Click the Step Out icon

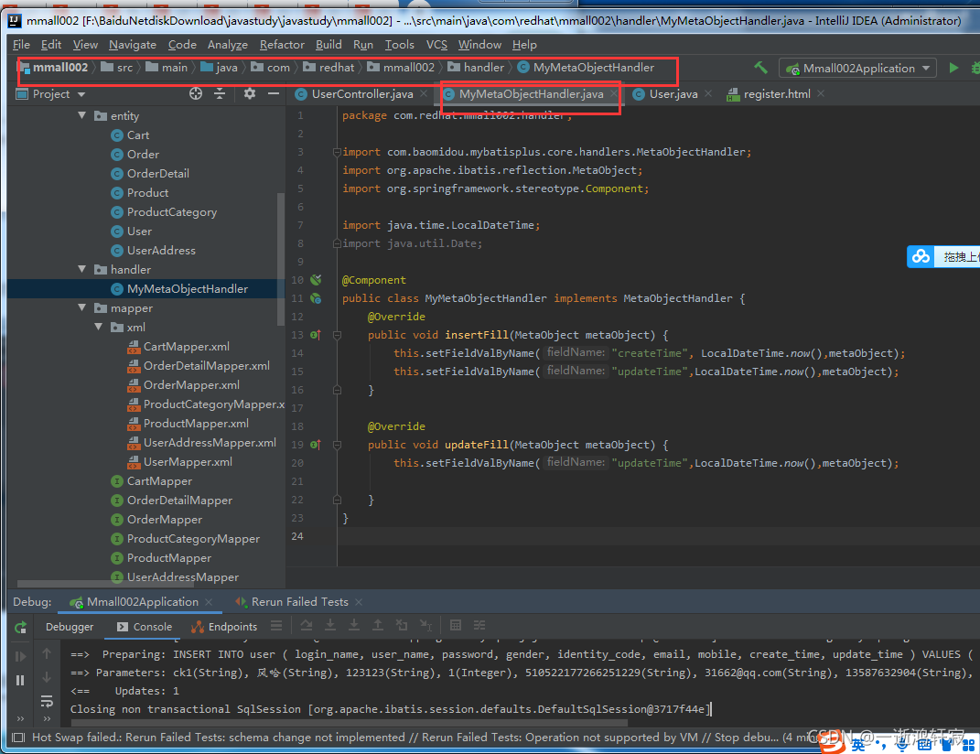tap(378, 625)
